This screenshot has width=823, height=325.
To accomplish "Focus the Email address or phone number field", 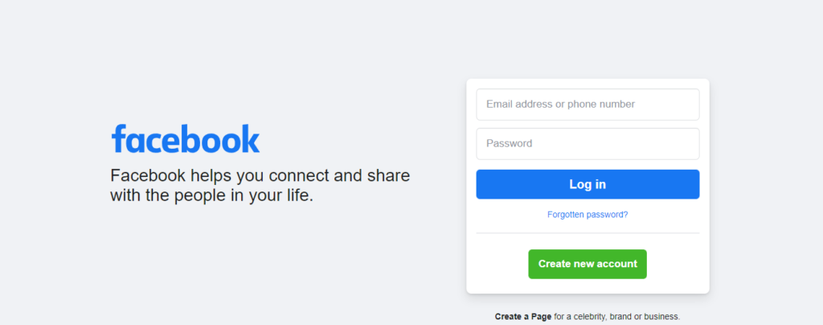I will point(588,105).
